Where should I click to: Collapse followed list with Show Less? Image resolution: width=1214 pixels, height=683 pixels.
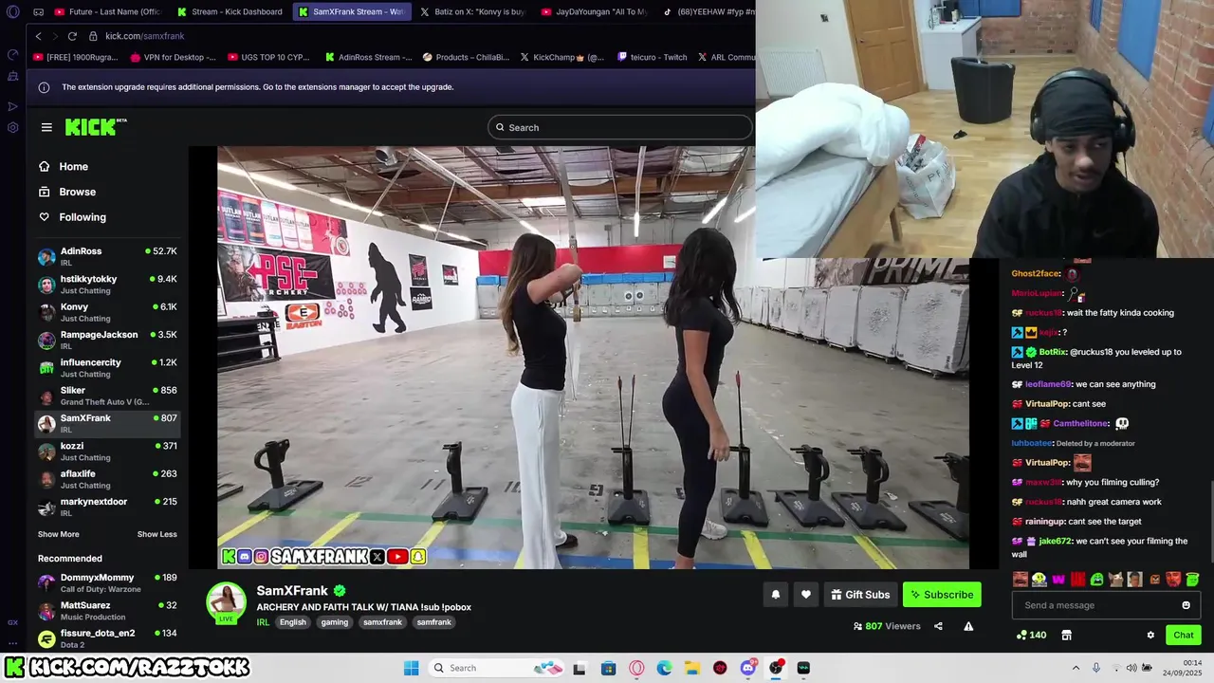[157, 534]
